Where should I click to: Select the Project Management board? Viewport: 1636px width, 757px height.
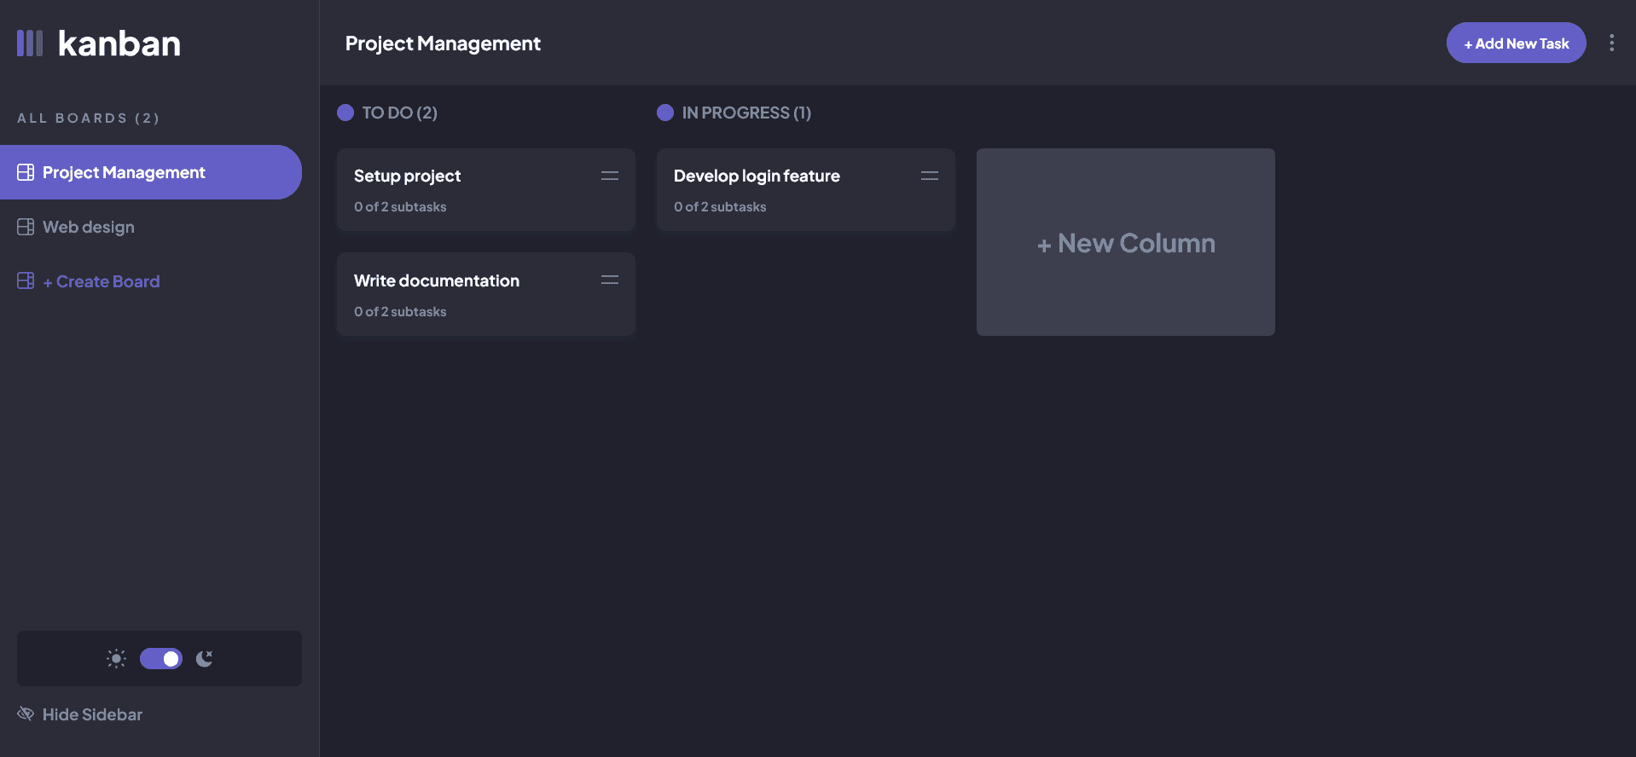coord(151,172)
